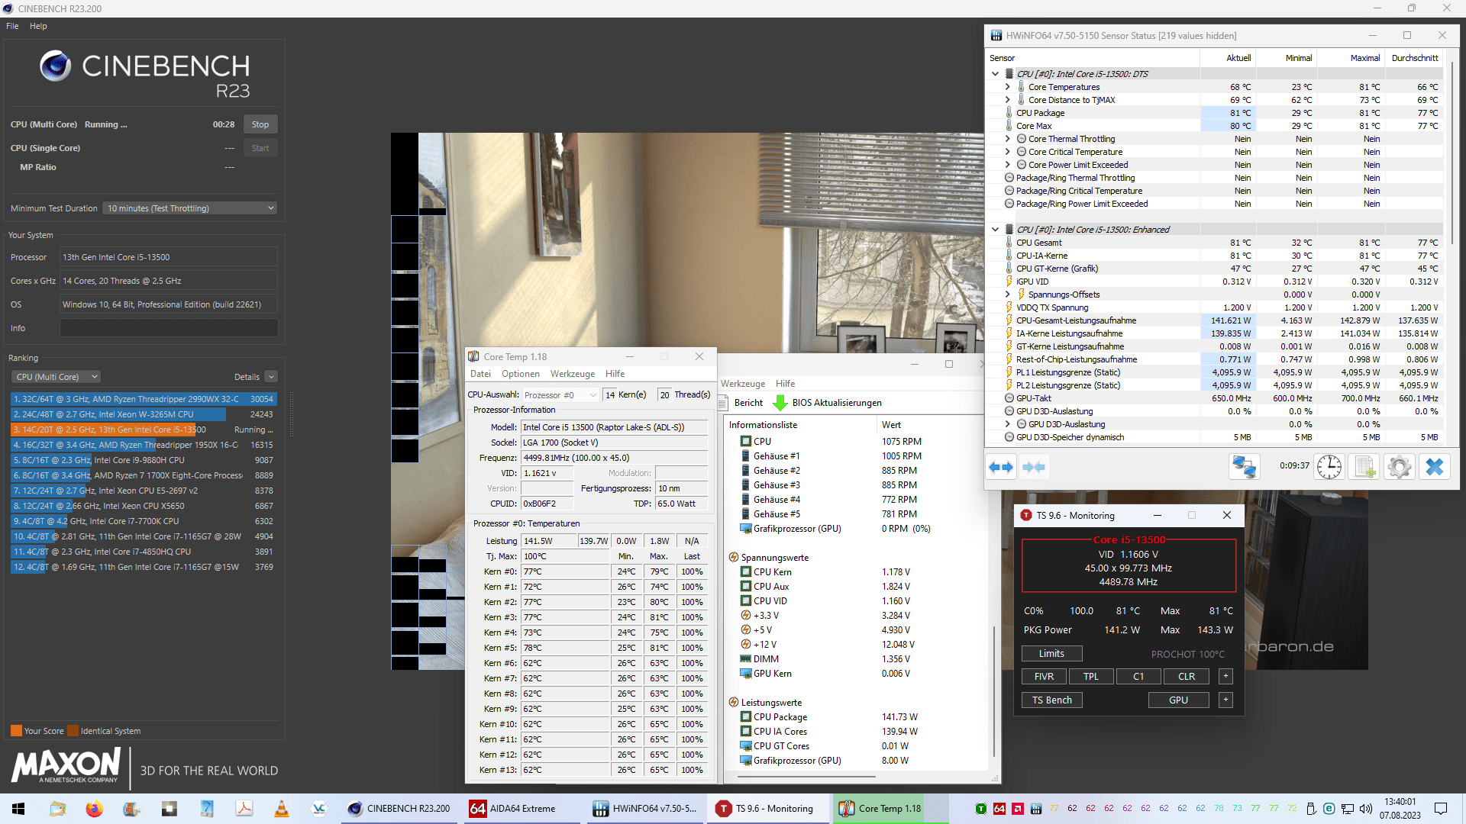
Task: Open File Explorer from the taskbar
Action: tap(57, 809)
